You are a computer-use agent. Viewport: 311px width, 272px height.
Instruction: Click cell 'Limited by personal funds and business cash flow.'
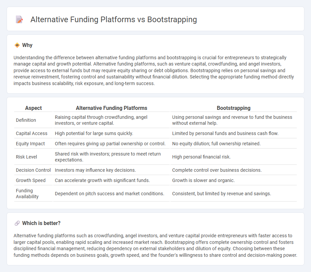pyautogui.click(x=234, y=133)
